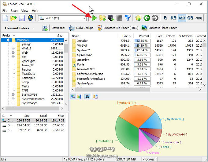
Task: Enable AUTO size unit mode
Action: pos(199,18)
